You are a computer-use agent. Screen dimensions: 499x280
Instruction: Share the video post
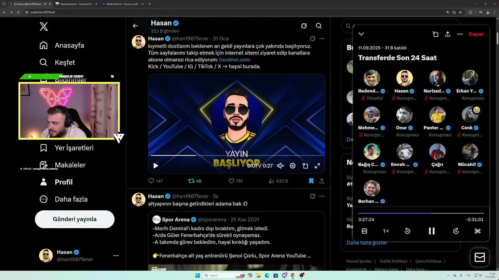(x=322, y=181)
